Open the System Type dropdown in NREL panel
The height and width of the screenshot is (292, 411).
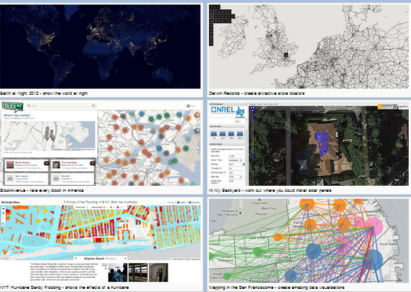point(236,160)
